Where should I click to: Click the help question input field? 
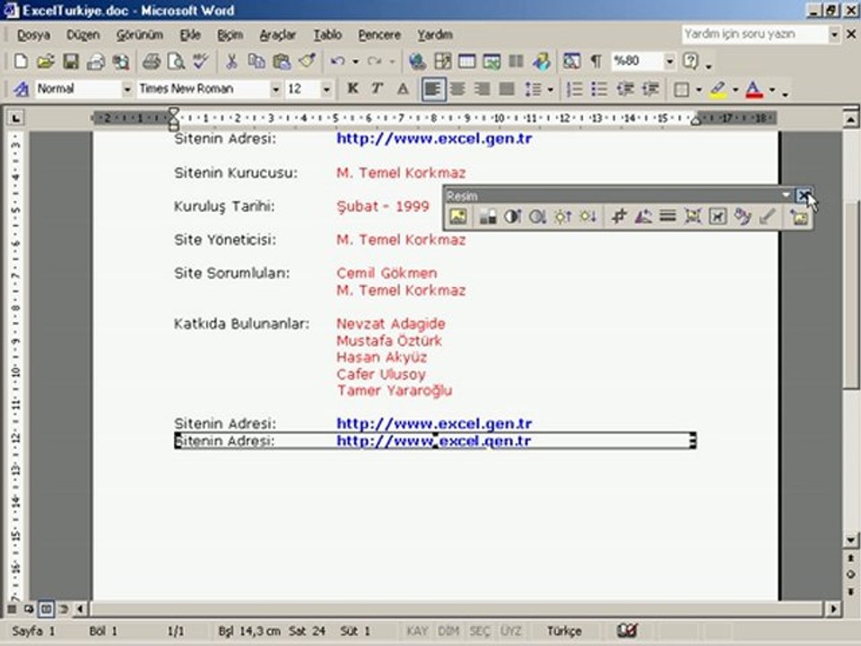755,34
